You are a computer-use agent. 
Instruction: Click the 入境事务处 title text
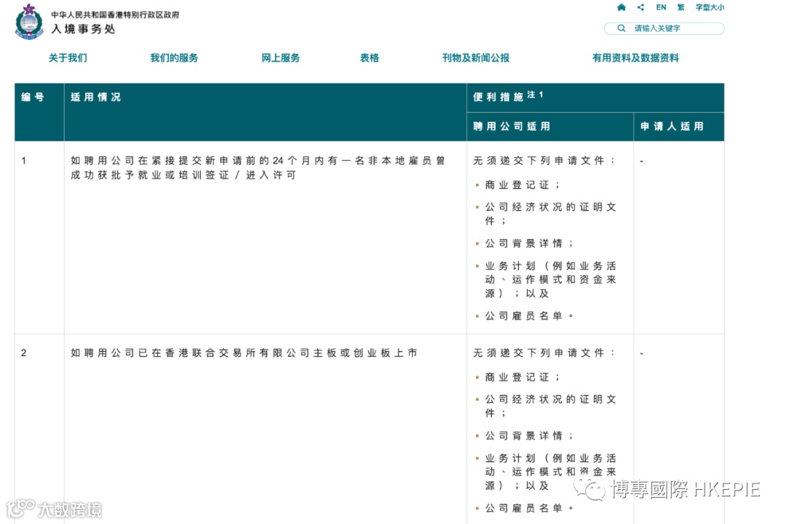point(83,29)
